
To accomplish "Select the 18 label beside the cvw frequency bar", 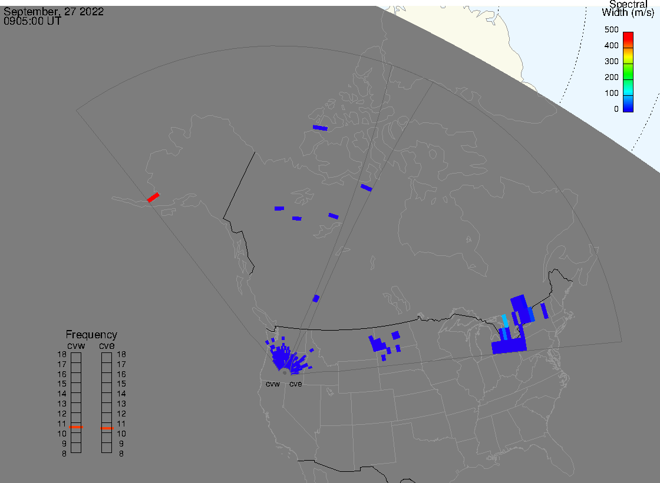I will [x=62, y=354].
